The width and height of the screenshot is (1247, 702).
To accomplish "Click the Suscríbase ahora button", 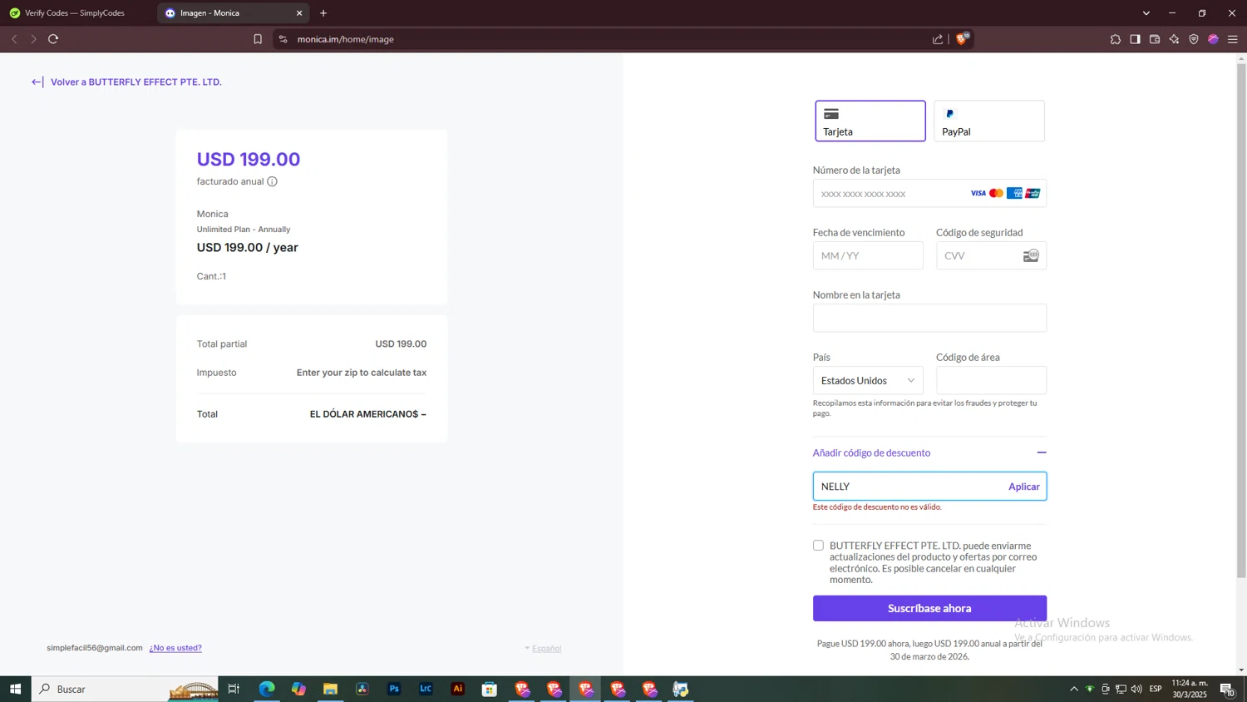I will click(x=929, y=608).
